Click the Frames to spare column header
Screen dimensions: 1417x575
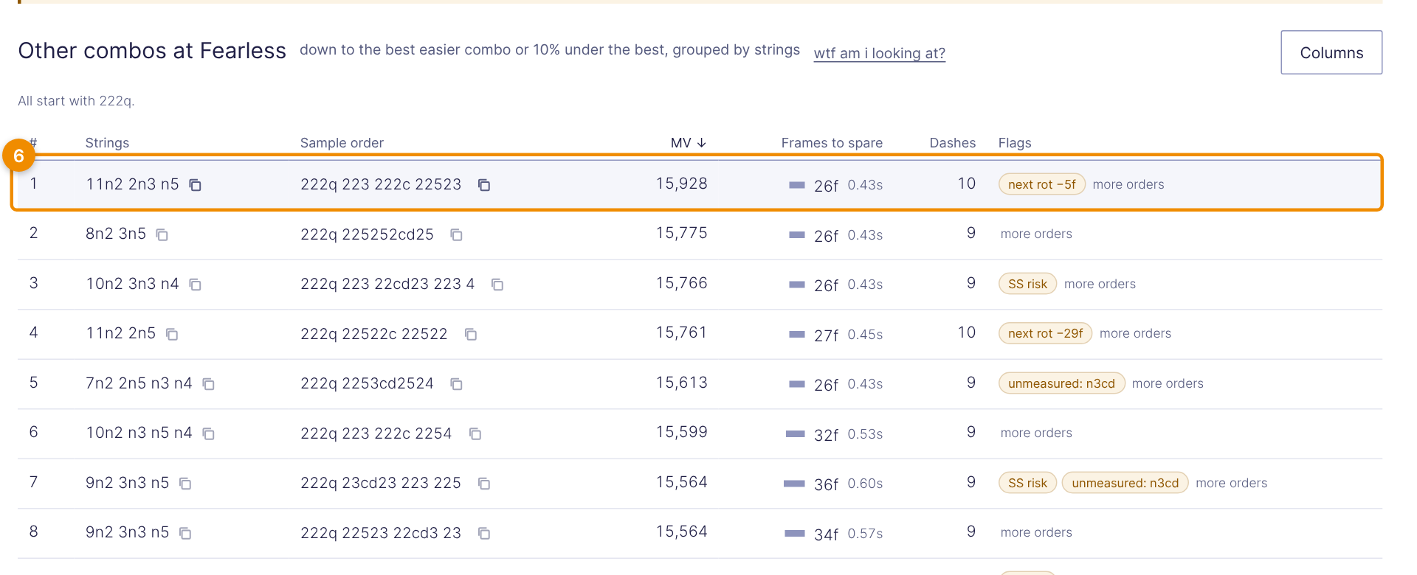tap(832, 143)
